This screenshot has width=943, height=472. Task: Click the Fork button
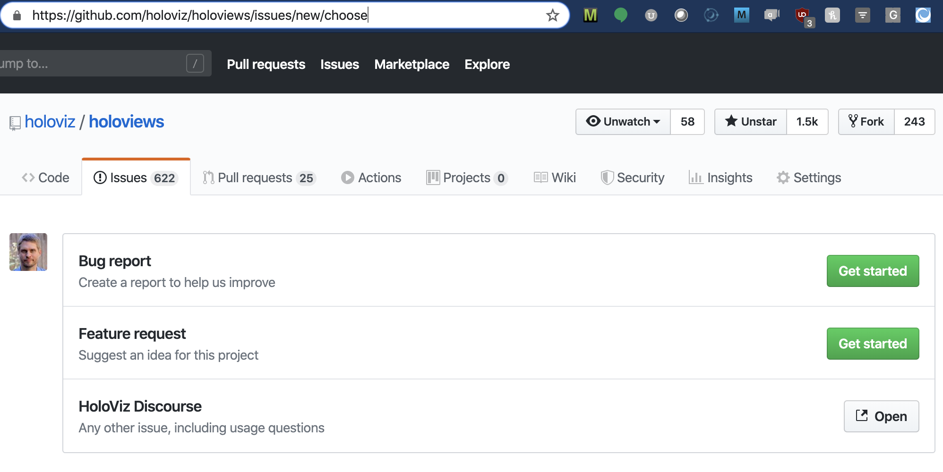click(866, 122)
